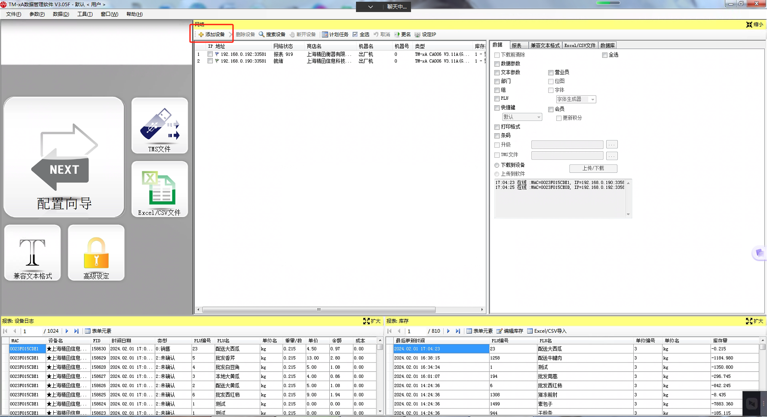767x417 pixels.
Task: Click the 上传/下载 button
Action: click(593, 168)
